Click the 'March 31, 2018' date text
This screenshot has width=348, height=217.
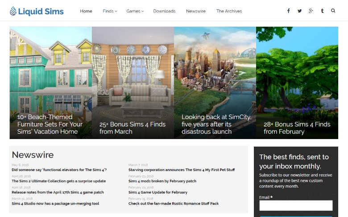point(22,199)
